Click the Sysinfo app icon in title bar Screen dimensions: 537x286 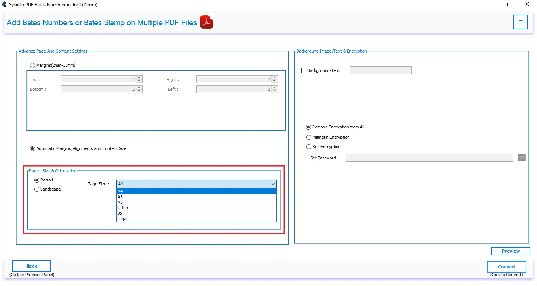tap(4, 4)
